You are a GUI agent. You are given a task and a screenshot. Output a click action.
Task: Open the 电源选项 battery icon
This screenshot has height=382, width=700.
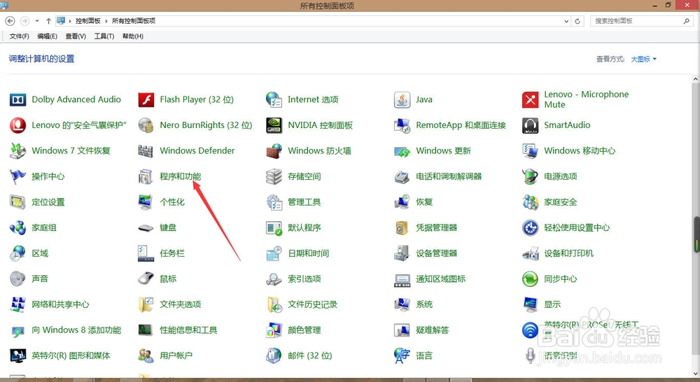pyautogui.click(x=530, y=177)
